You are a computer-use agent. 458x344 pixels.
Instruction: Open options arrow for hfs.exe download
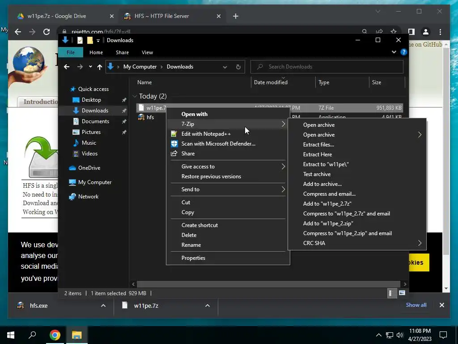click(x=103, y=305)
